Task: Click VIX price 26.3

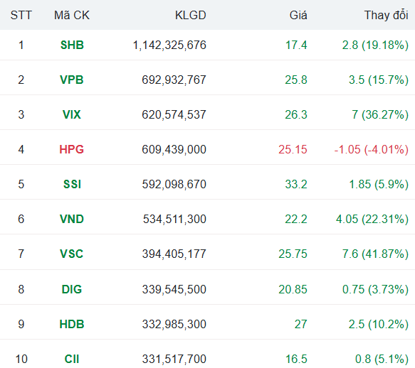Action: tap(296, 115)
